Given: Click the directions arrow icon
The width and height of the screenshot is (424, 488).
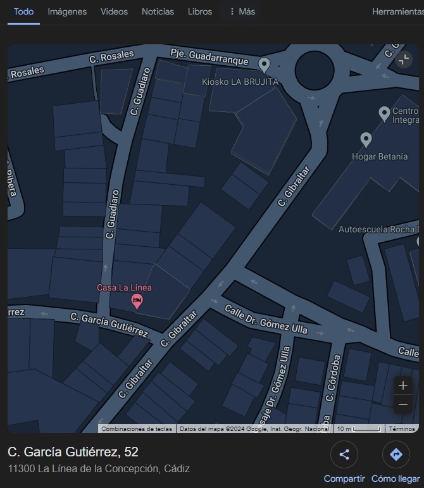Looking at the screenshot, I should (x=396, y=454).
